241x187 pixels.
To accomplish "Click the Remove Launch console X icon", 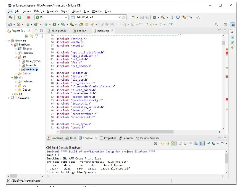I will 156,143.
